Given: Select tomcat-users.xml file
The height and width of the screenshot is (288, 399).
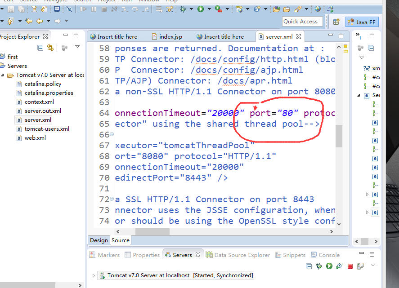Looking at the screenshot, I should [x=47, y=129].
